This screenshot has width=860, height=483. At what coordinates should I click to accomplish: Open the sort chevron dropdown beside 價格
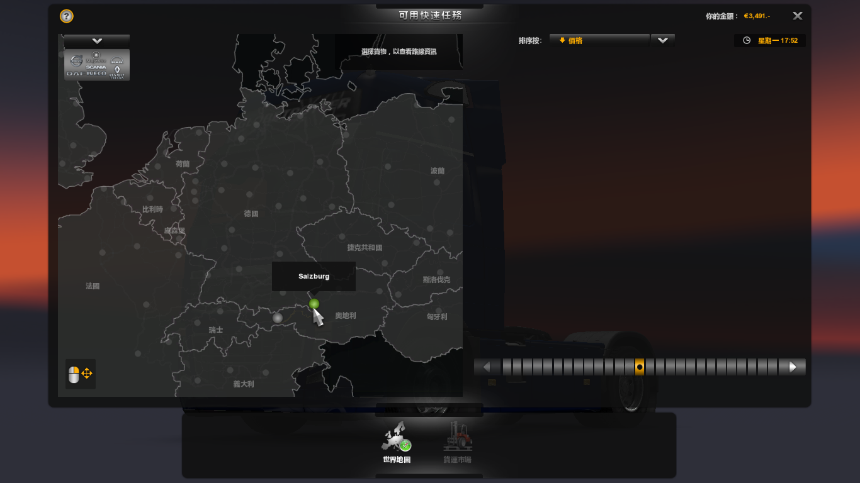coord(662,40)
